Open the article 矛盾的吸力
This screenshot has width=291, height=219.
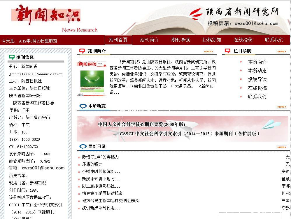click(92, 164)
